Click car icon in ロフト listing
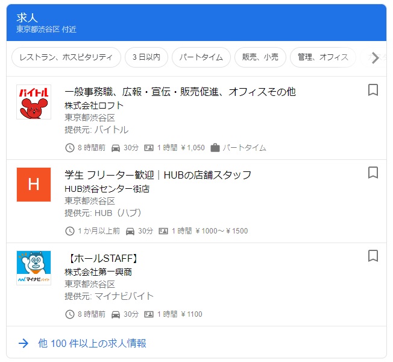 pyautogui.click(x=116, y=148)
